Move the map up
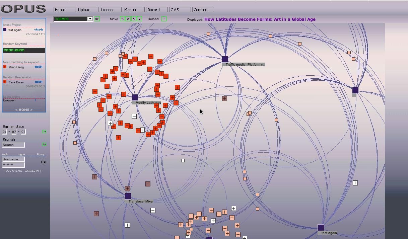 pos(134,19)
